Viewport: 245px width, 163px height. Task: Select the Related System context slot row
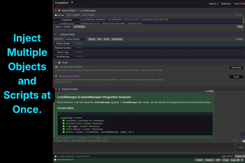click(149, 48)
